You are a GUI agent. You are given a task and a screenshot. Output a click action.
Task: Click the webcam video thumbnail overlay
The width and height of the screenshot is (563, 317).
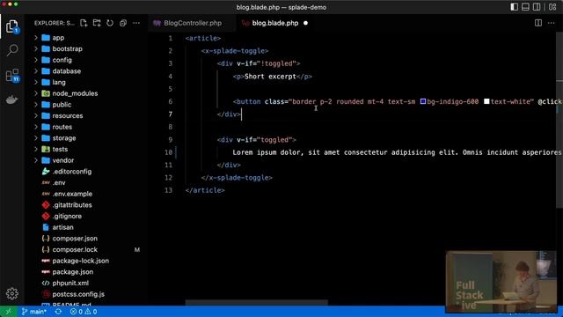pos(501,282)
